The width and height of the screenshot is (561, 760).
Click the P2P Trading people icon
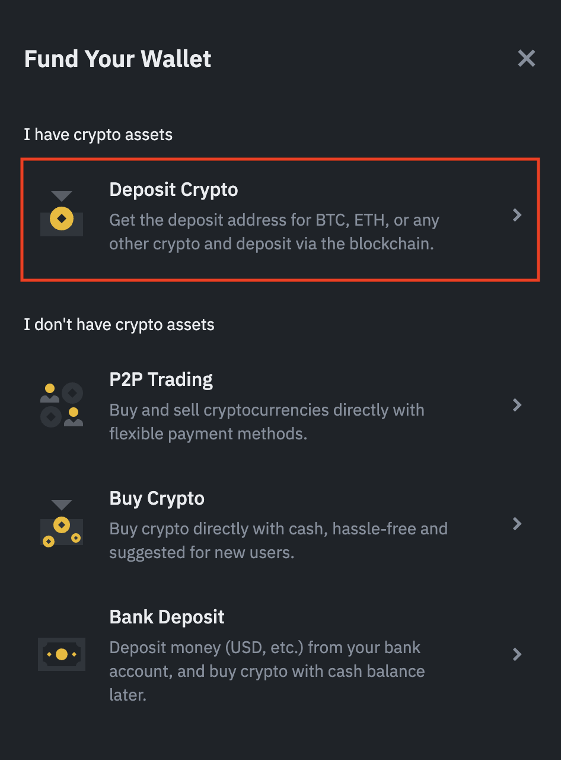tap(62, 405)
